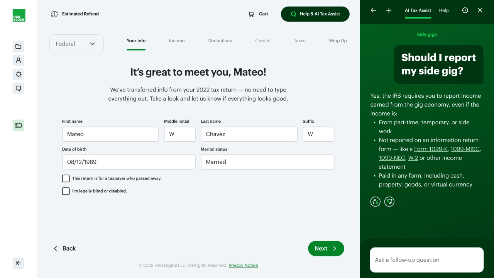This screenshot has width=494, height=278.
Task: Open the settings gear icon
Action: 18,75
